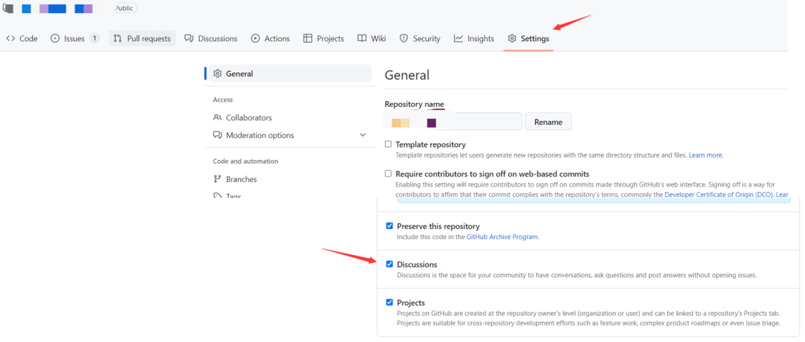Screen dimensions: 805x342
Task: Click the Actions play icon
Action: (256, 39)
